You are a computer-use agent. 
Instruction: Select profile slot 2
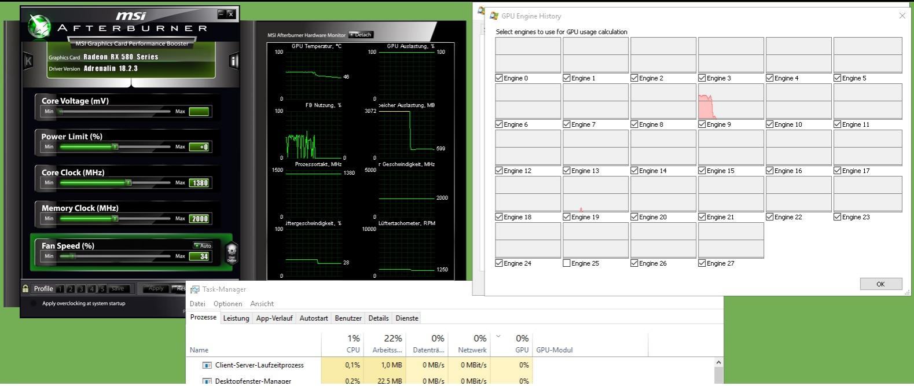tap(71, 289)
